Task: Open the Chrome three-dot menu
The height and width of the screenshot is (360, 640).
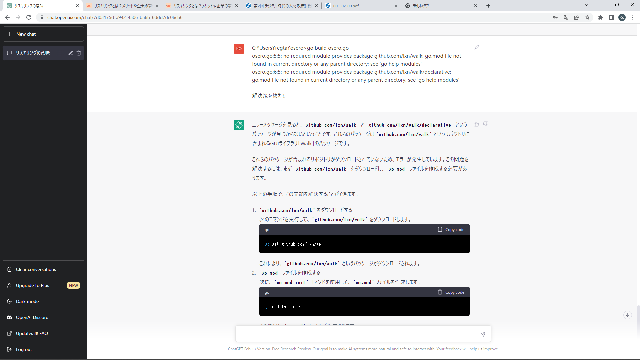Action: (x=633, y=17)
